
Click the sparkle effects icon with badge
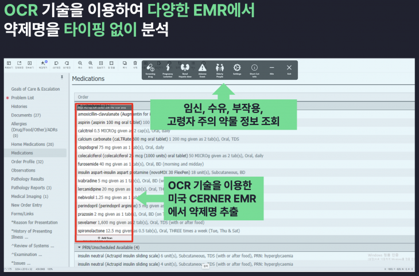point(43,63)
